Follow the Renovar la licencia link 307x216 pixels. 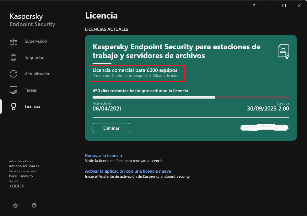click(103, 155)
